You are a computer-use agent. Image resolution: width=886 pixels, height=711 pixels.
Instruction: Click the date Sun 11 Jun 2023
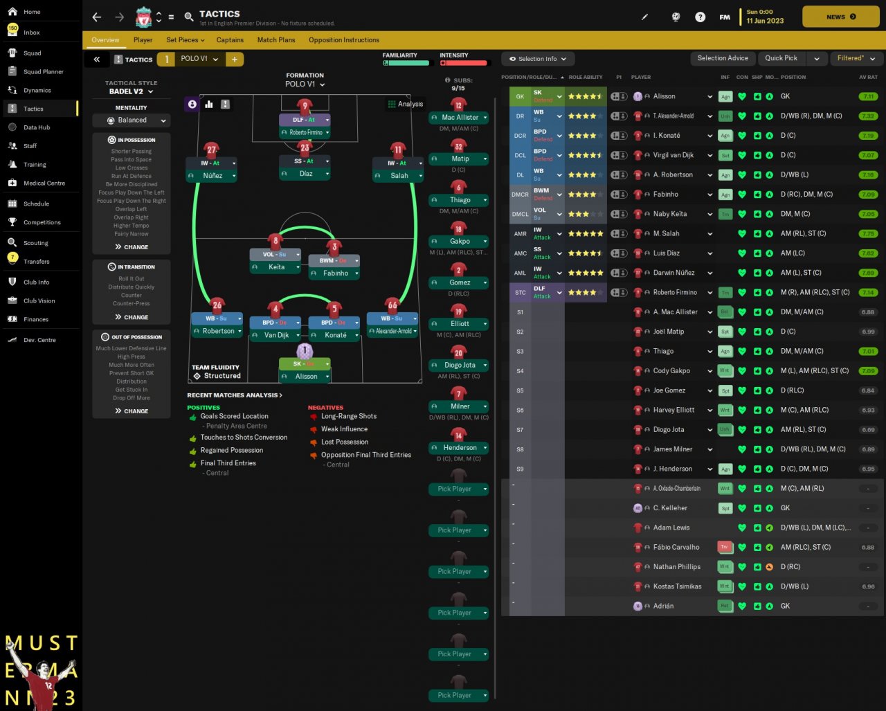tap(765, 17)
